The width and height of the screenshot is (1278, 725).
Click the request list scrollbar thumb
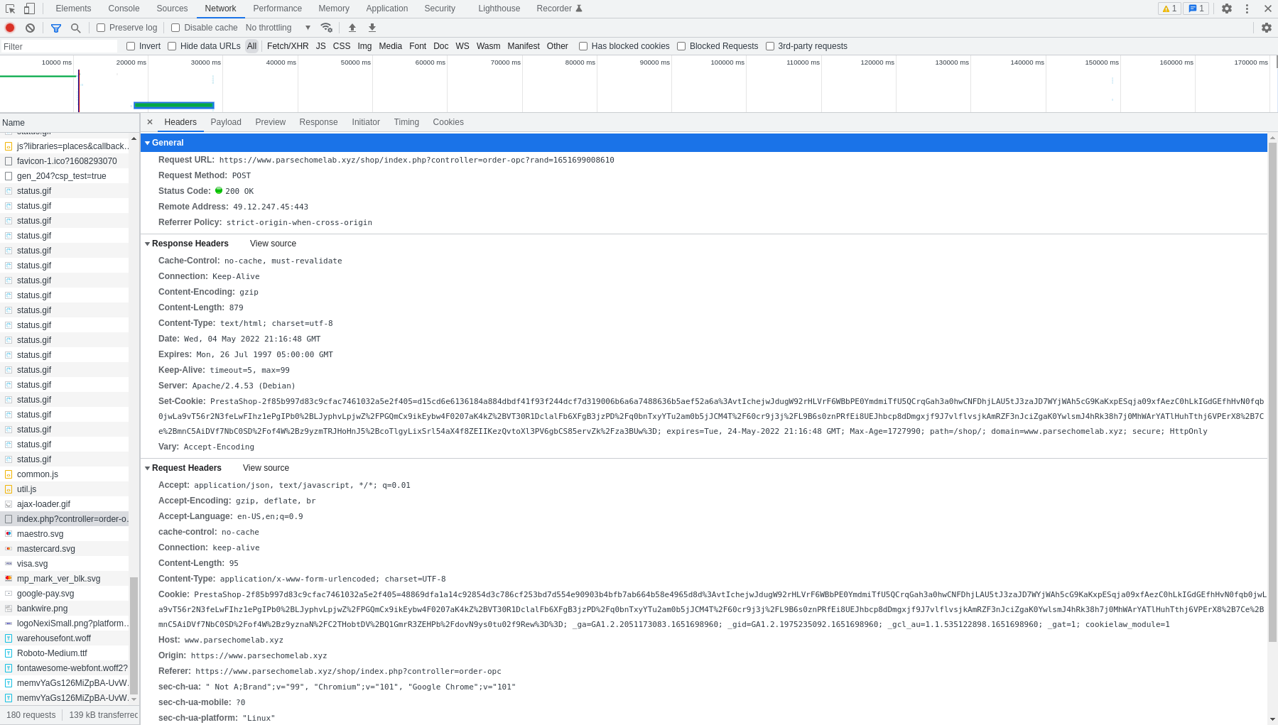coord(134,636)
